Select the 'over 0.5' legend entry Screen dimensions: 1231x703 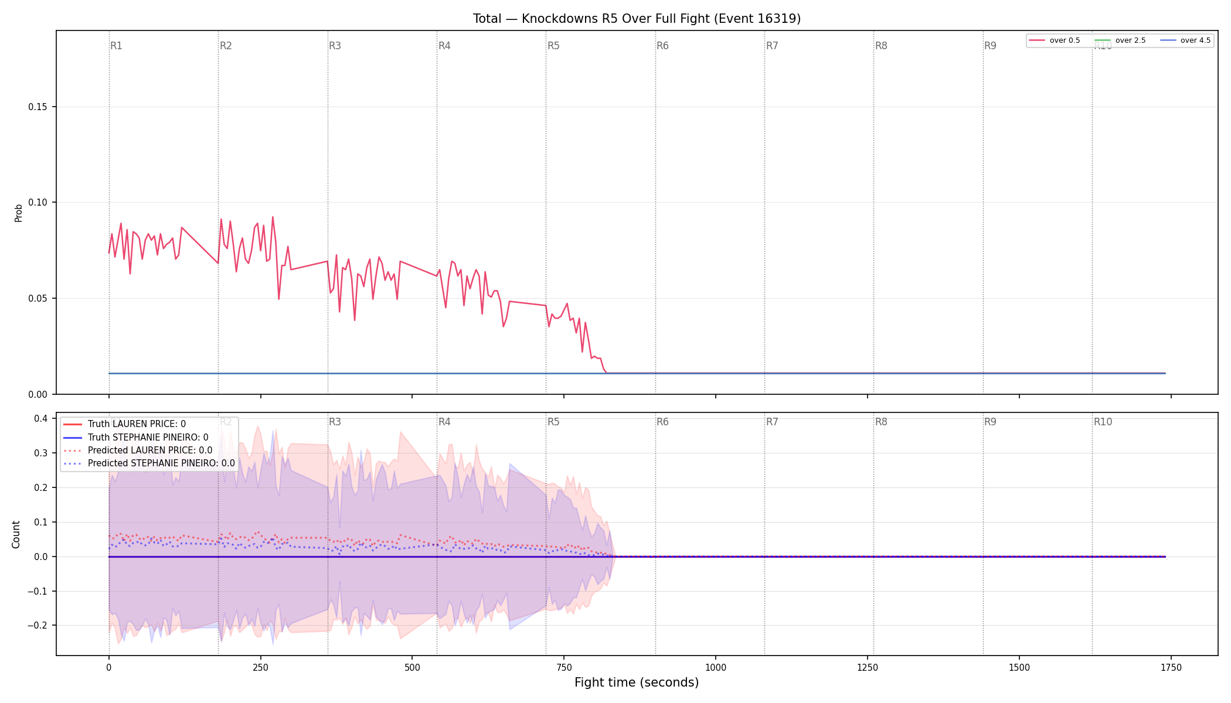click(x=1055, y=40)
